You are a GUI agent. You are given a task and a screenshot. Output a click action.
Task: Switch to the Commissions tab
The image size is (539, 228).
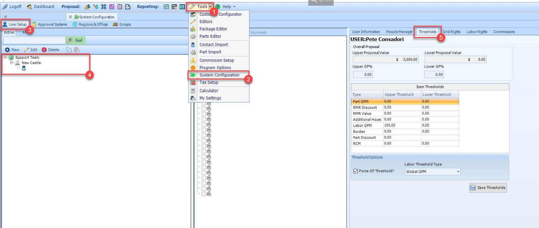(504, 32)
